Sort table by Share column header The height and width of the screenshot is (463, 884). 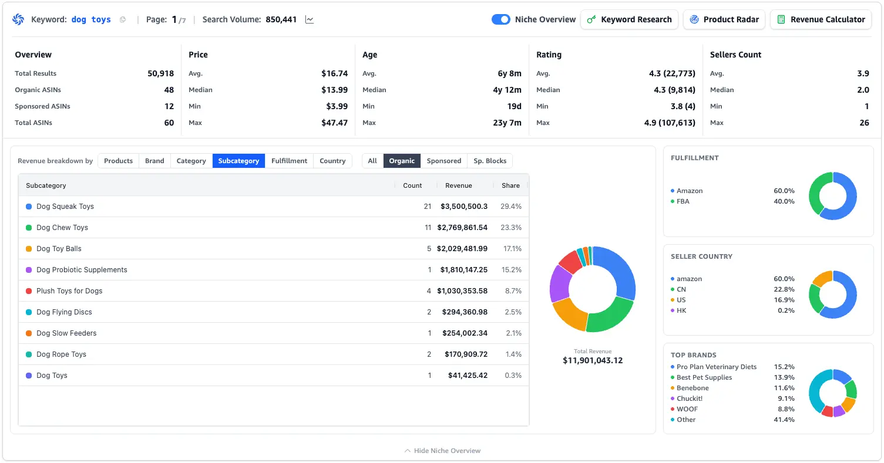point(510,185)
